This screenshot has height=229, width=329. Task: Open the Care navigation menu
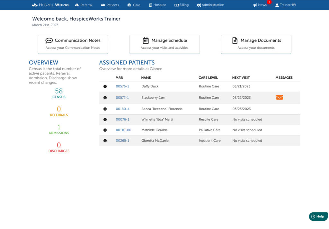click(134, 5)
